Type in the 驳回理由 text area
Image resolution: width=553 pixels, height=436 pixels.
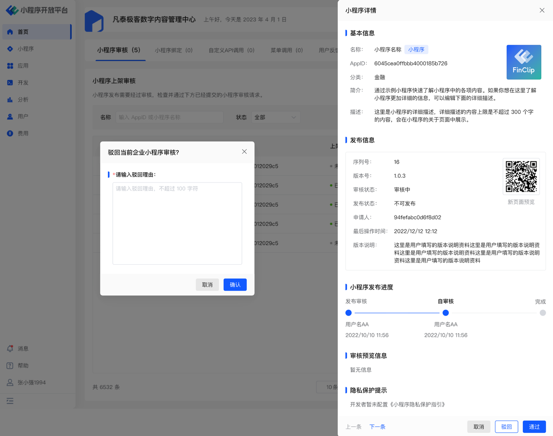tap(177, 223)
